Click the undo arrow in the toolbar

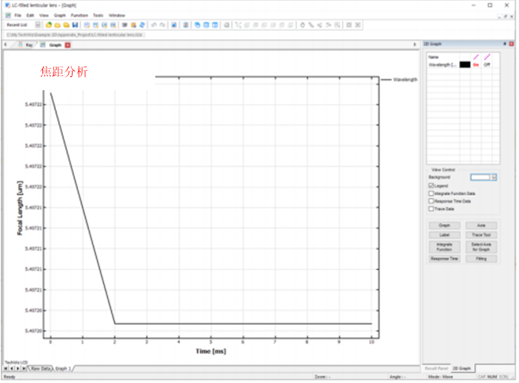click(154, 25)
